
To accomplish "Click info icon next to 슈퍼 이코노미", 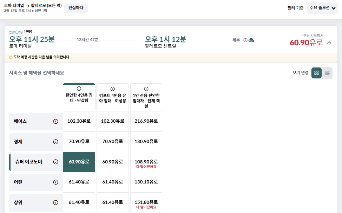I will click(x=55, y=162).
